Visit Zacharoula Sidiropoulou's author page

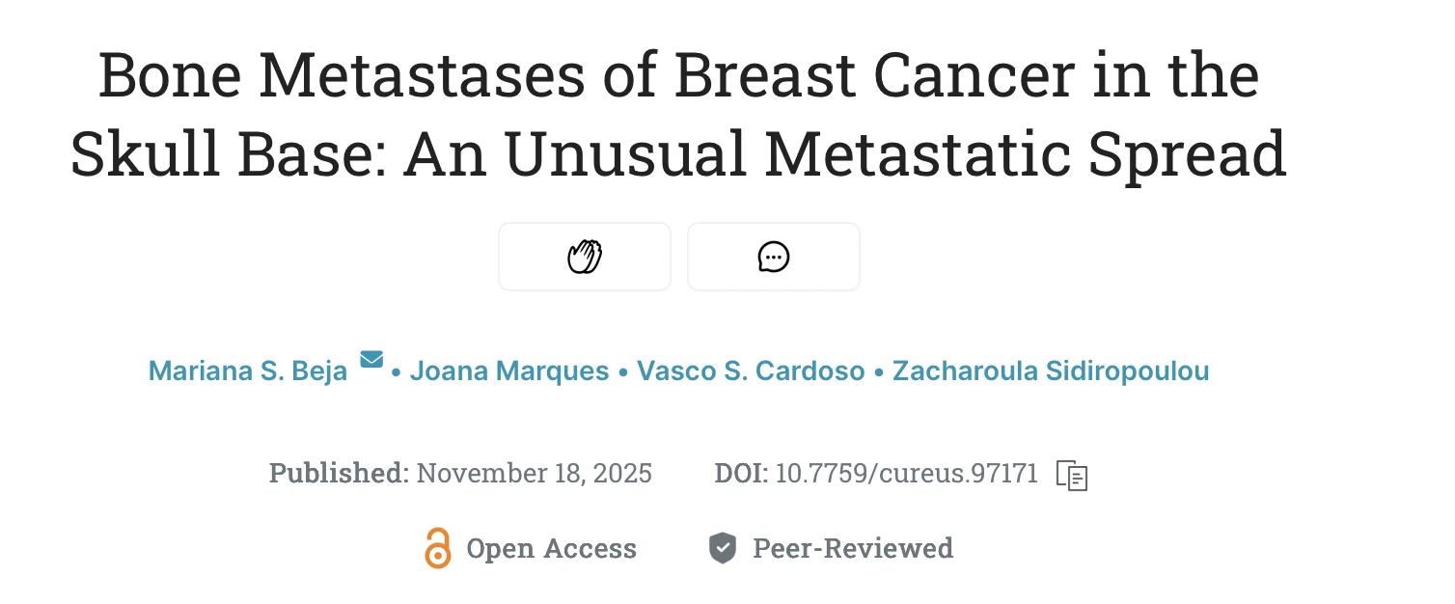coord(1051,371)
